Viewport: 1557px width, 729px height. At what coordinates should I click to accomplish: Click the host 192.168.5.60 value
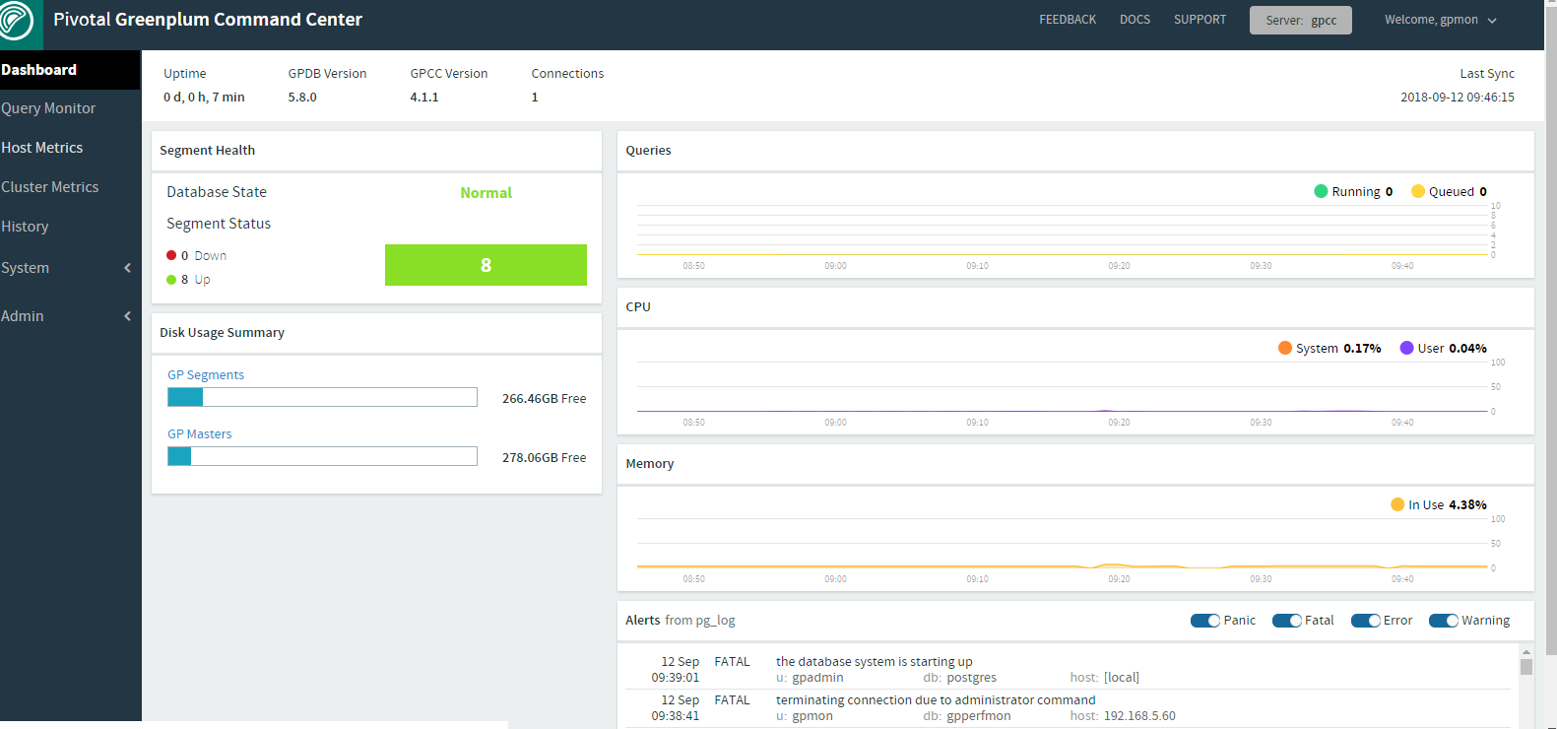click(x=1139, y=716)
